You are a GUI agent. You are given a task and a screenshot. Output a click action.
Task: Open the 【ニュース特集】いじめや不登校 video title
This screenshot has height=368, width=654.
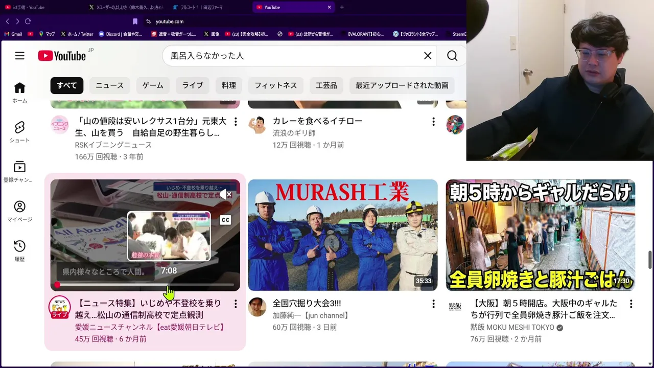point(148,309)
